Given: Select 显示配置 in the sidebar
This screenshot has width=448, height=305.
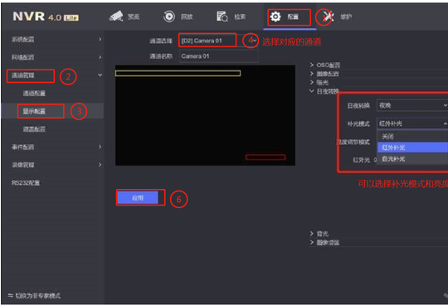Looking at the screenshot, I should pyautogui.click(x=34, y=111).
